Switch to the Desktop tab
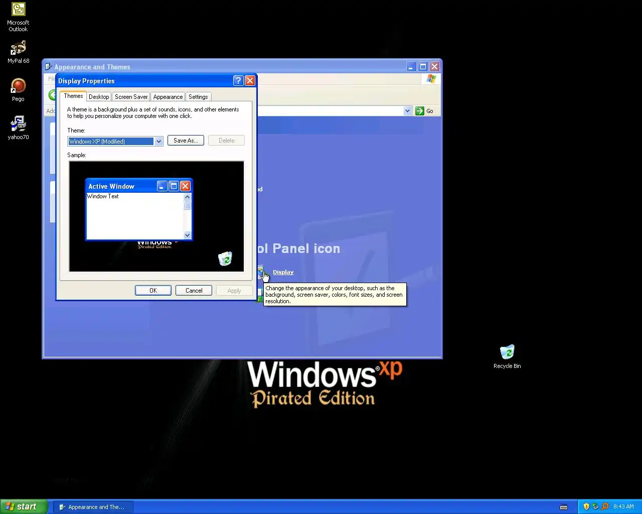The width and height of the screenshot is (642, 514). click(x=99, y=97)
